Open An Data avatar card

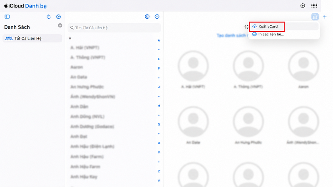point(193,122)
